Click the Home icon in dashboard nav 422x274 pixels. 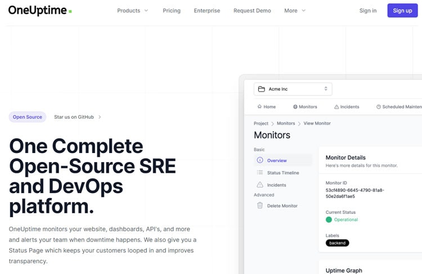(x=259, y=106)
